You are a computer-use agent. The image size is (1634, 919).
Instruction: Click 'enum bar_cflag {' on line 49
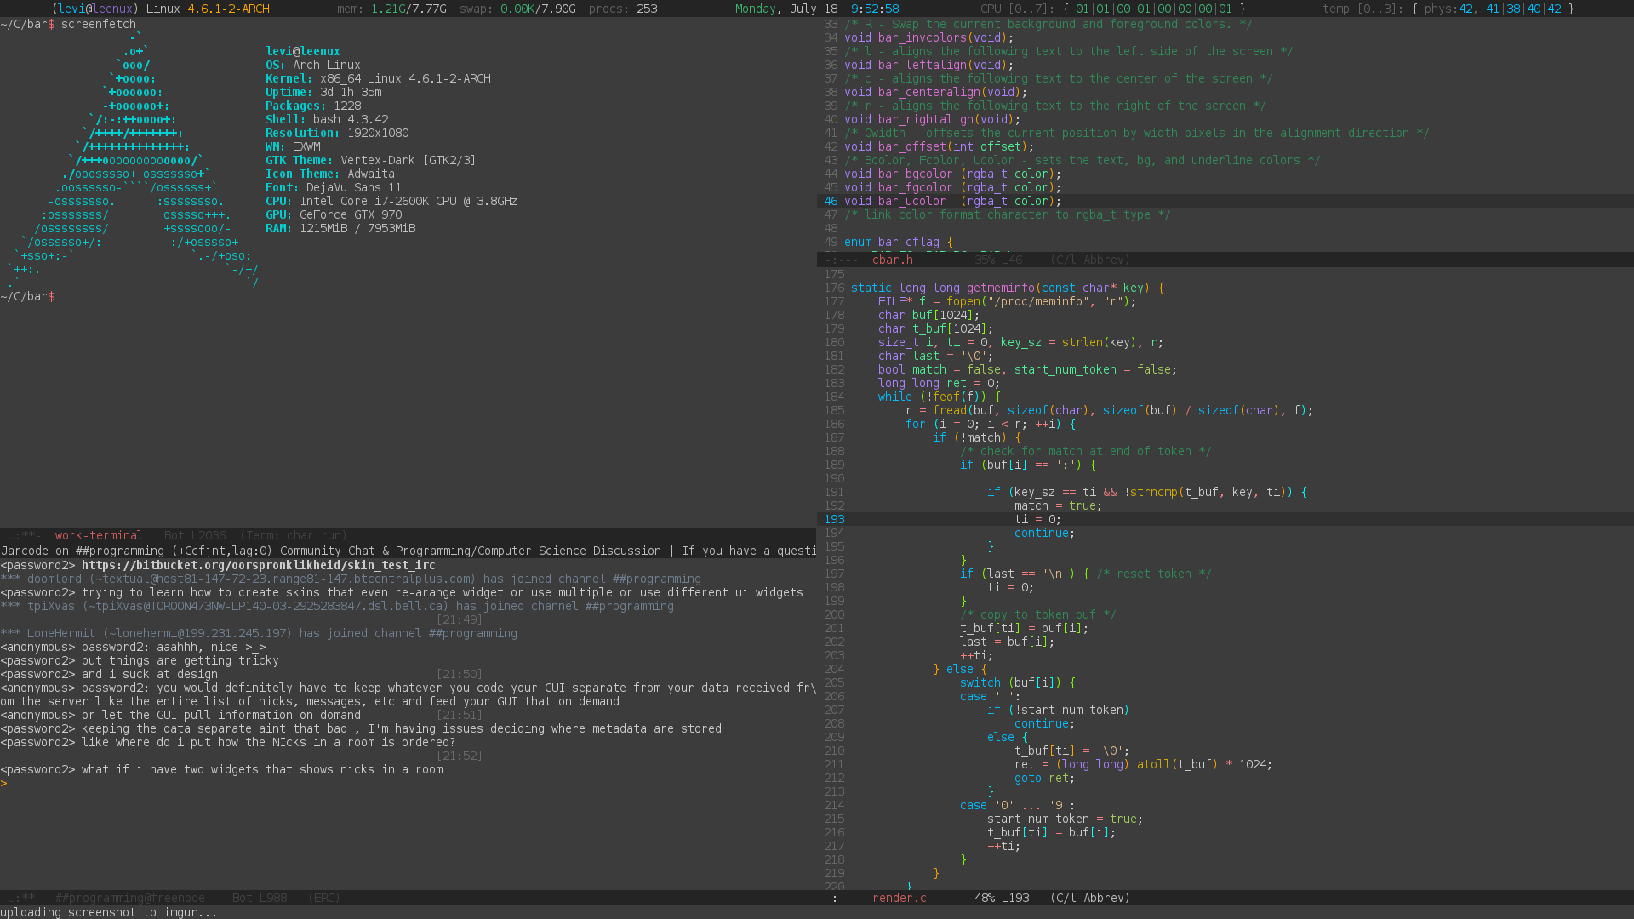point(899,242)
